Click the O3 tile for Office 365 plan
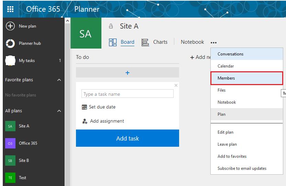The height and width of the screenshot is (186, 286). [x=10, y=143]
